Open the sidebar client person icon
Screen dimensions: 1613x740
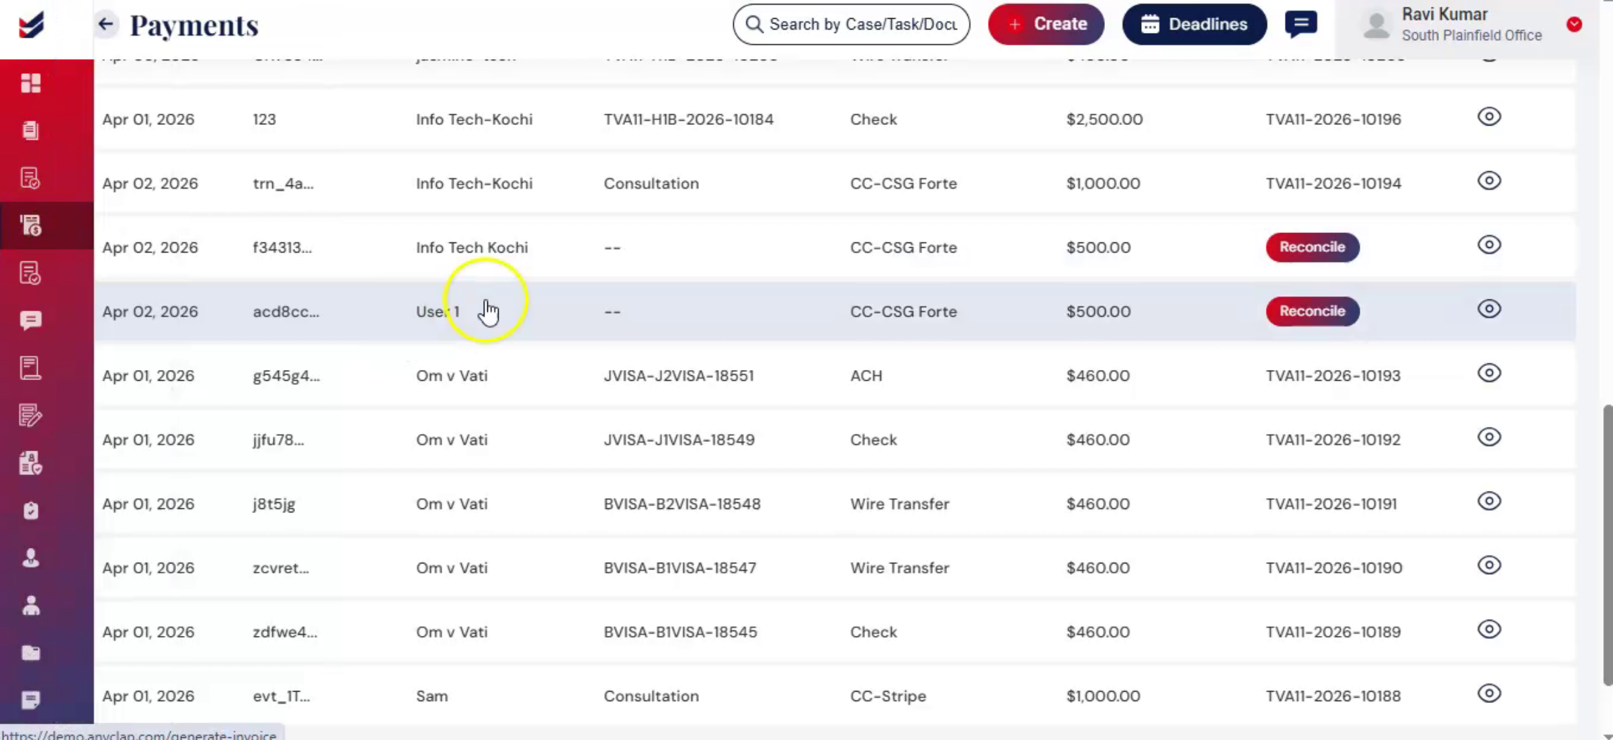[x=30, y=558]
